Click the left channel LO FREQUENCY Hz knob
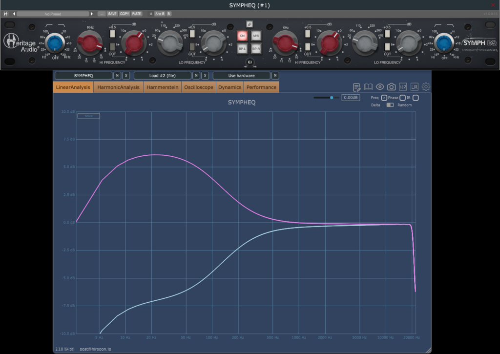The image size is (500, 354). [x=170, y=43]
